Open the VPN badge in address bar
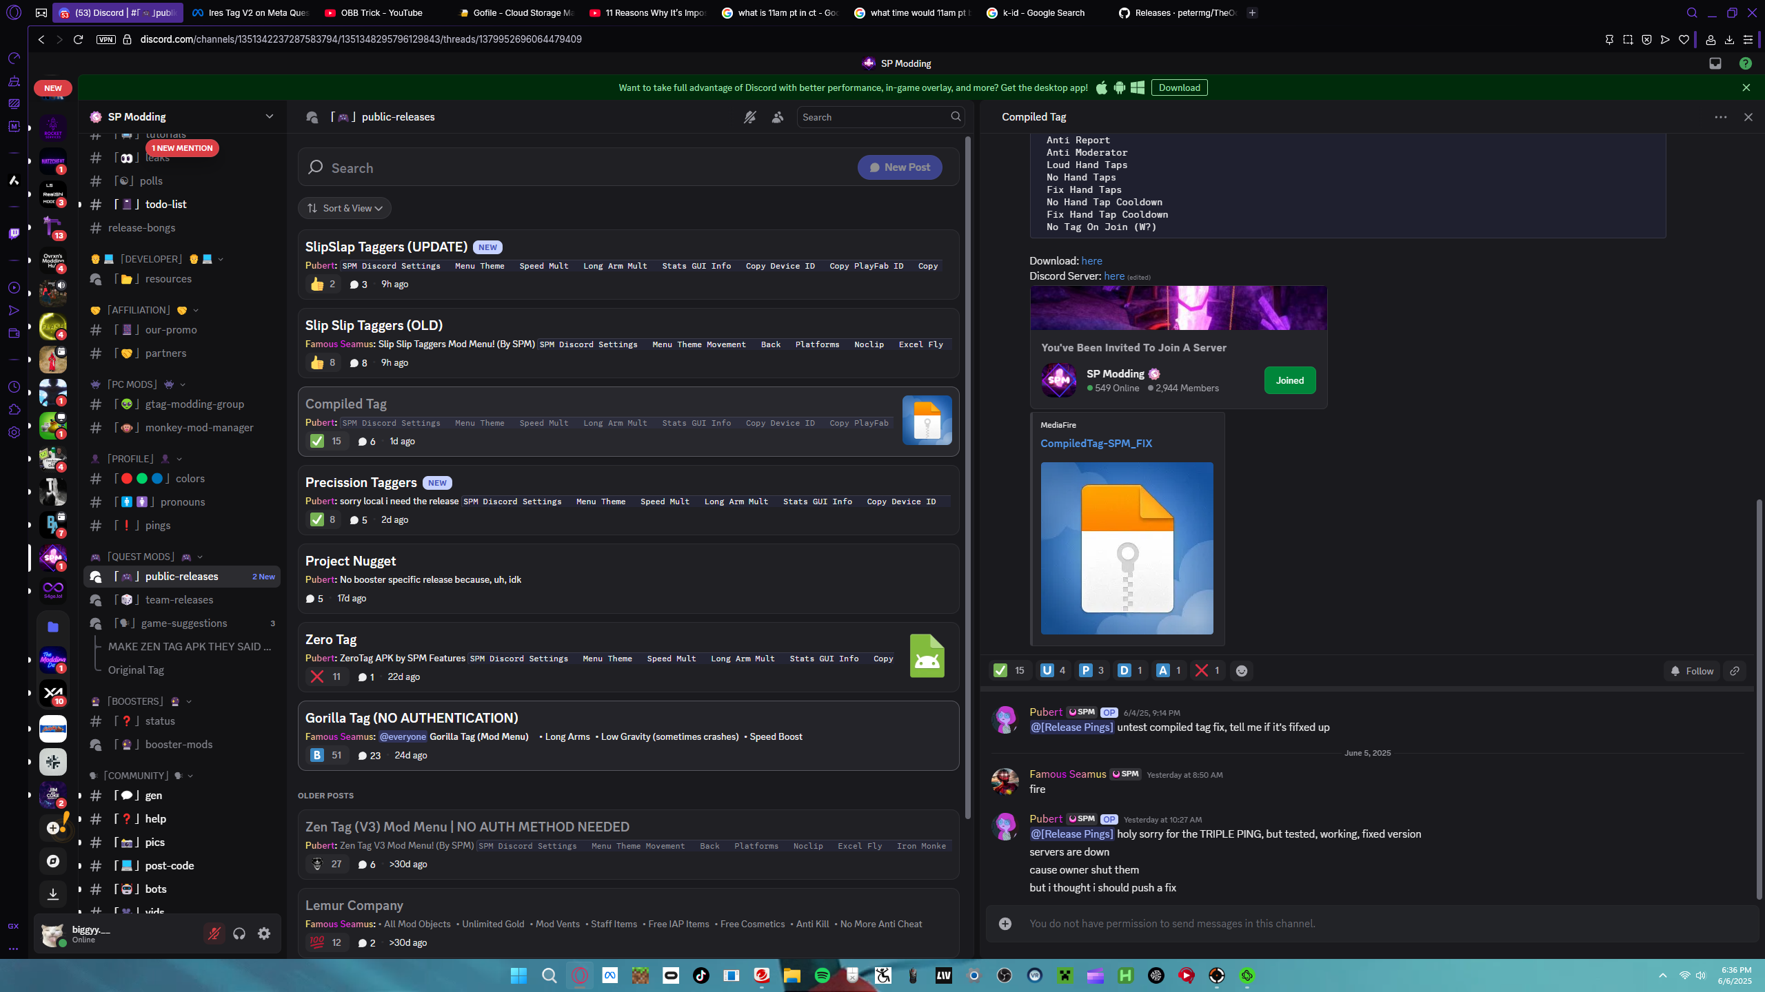The image size is (1765, 992). click(105, 39)
